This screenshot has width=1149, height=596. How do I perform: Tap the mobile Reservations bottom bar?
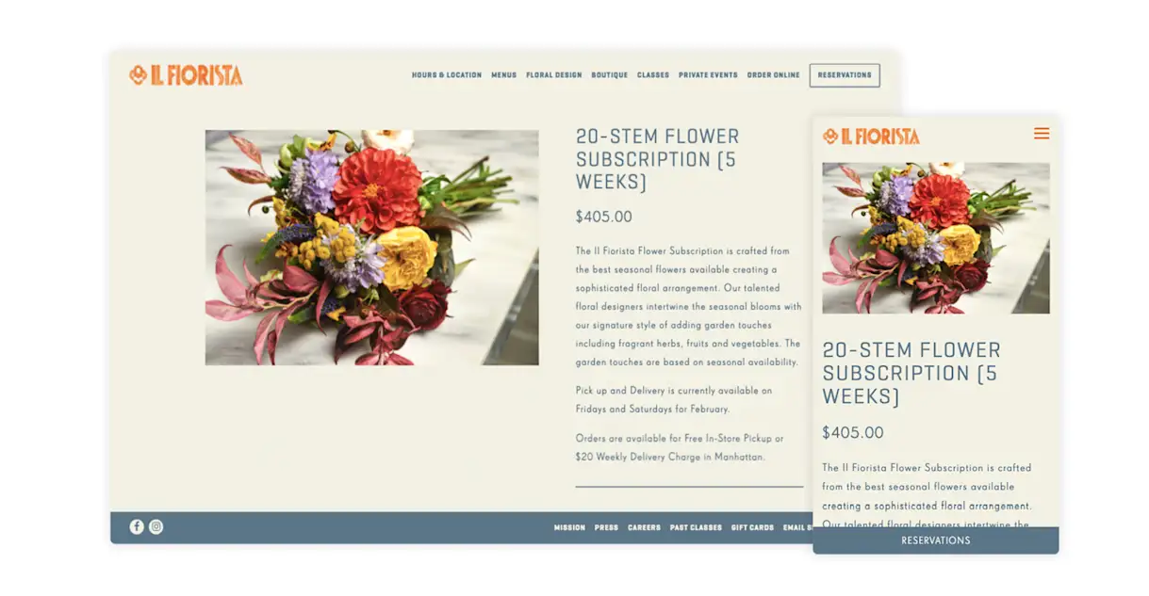(936, 540)
